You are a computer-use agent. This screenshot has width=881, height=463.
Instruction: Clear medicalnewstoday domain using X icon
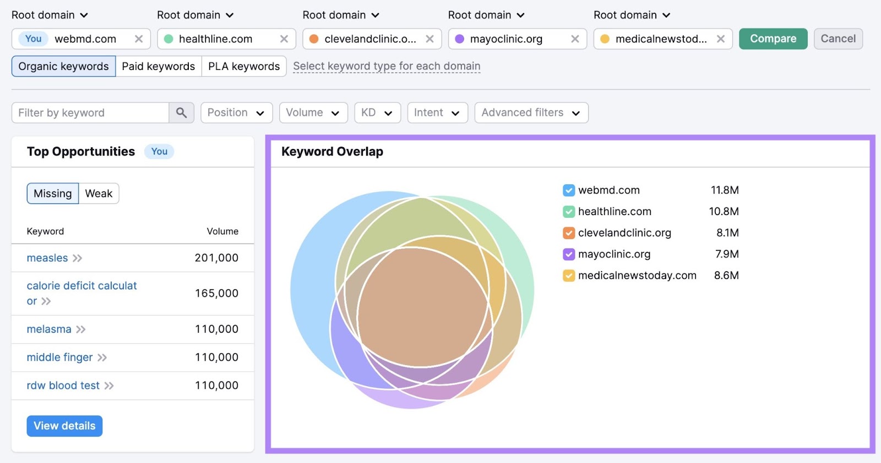720,39
